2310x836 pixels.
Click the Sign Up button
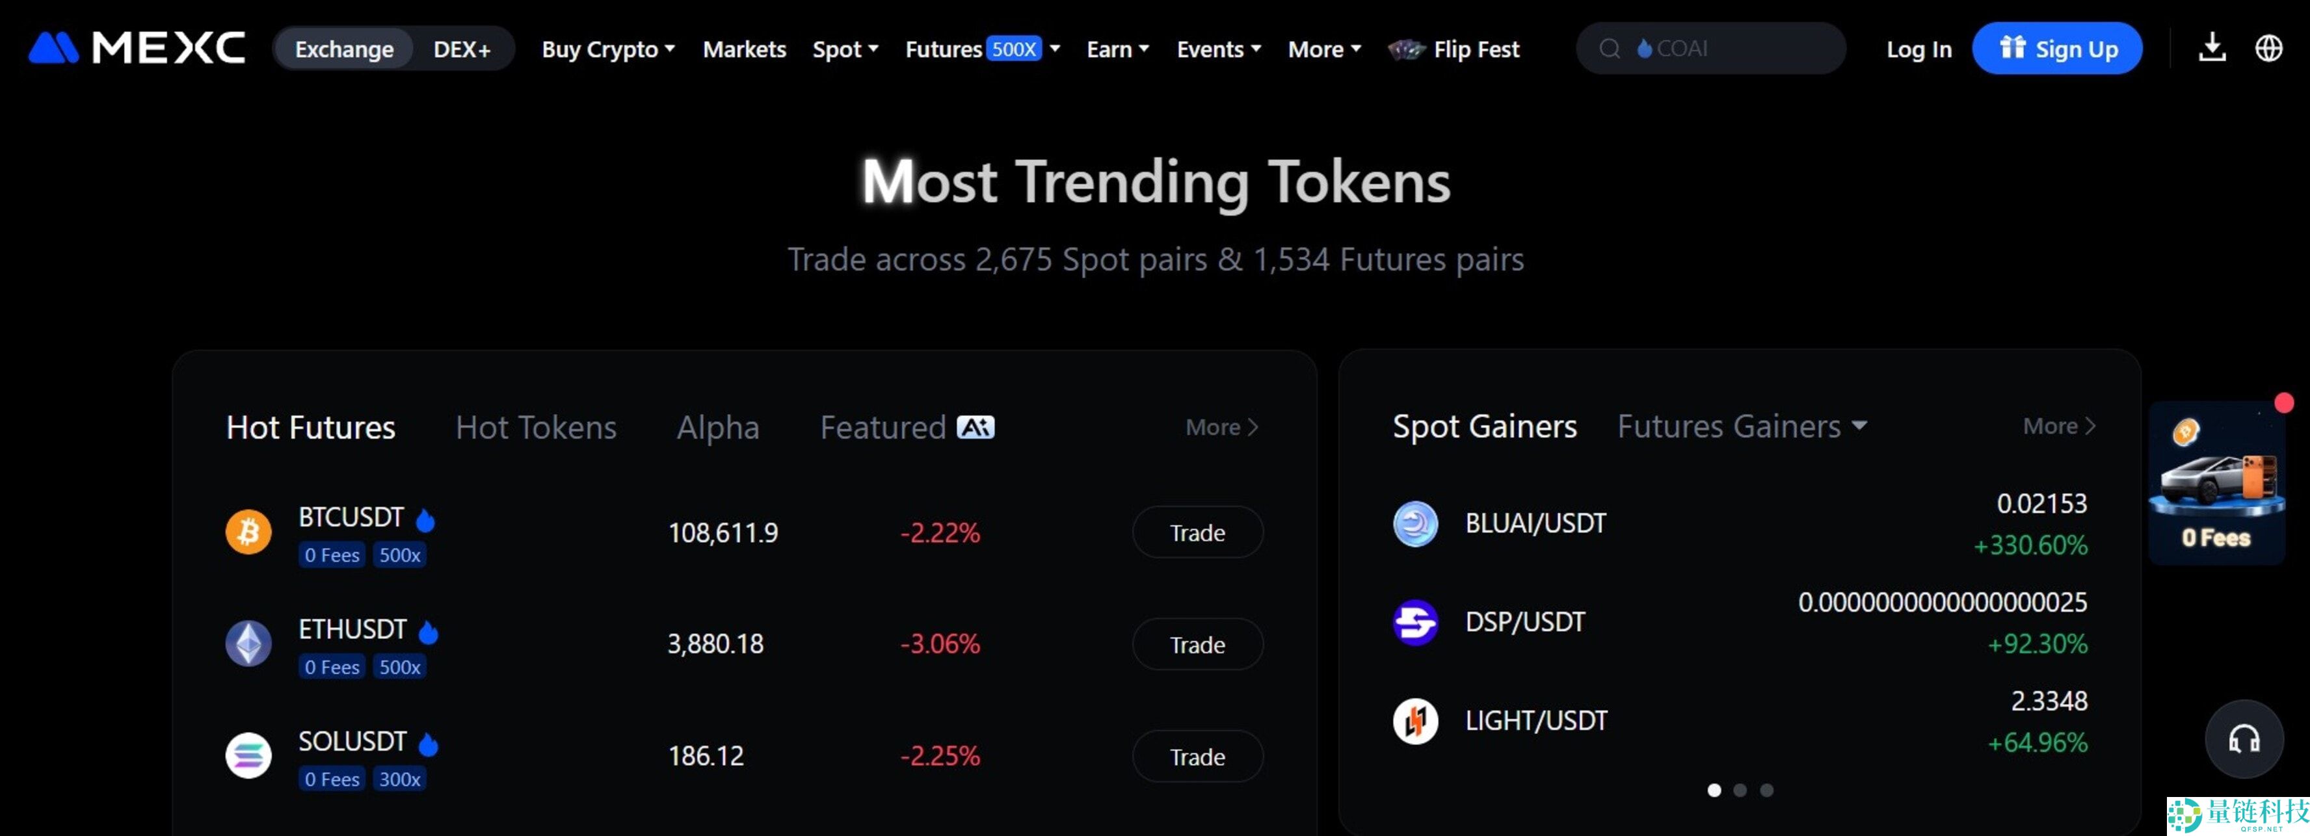(x=2057, y=48)
